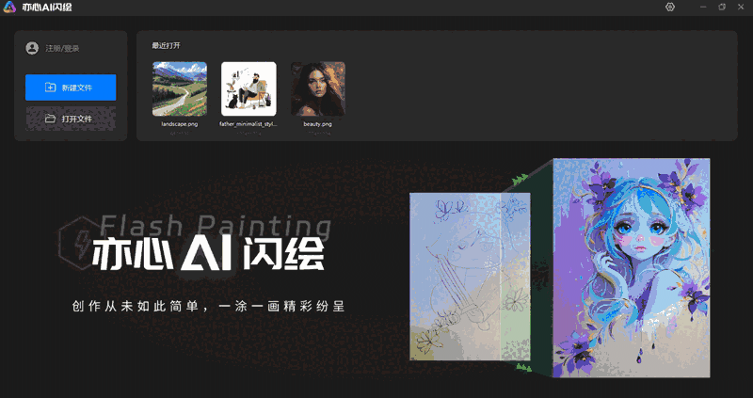Close the application window
Screen dimensions: 753x398
tap(741, 8)
